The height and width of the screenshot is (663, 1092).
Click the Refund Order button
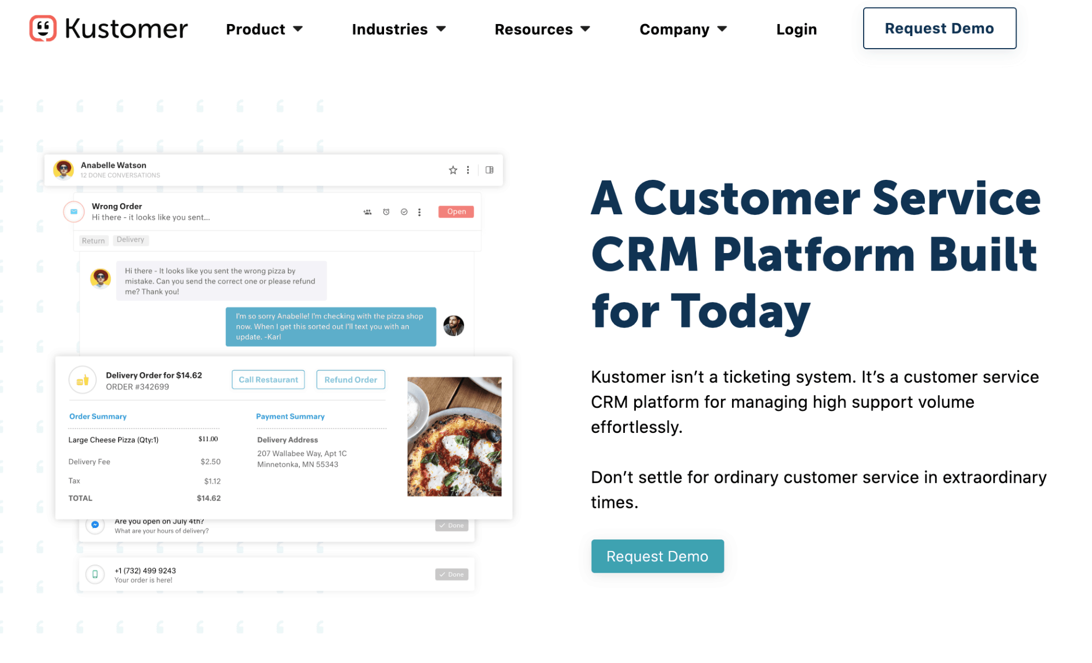tap(351, 380)
